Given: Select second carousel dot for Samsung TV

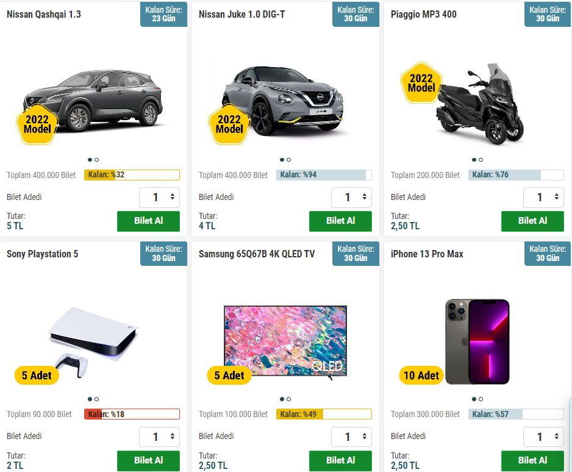Looking at the screenshot, I should pyautogui.click(x=289, y=399).
